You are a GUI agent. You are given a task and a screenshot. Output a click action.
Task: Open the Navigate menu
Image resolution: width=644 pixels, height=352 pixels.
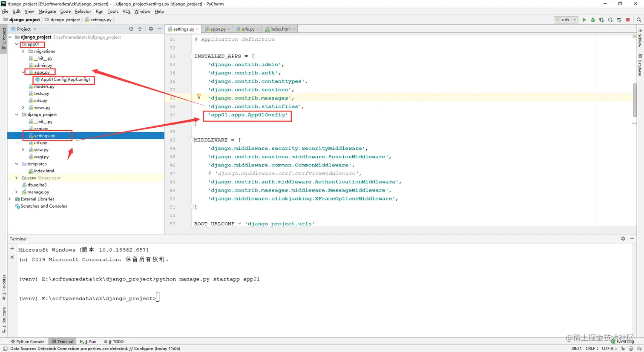pos(47,11)
